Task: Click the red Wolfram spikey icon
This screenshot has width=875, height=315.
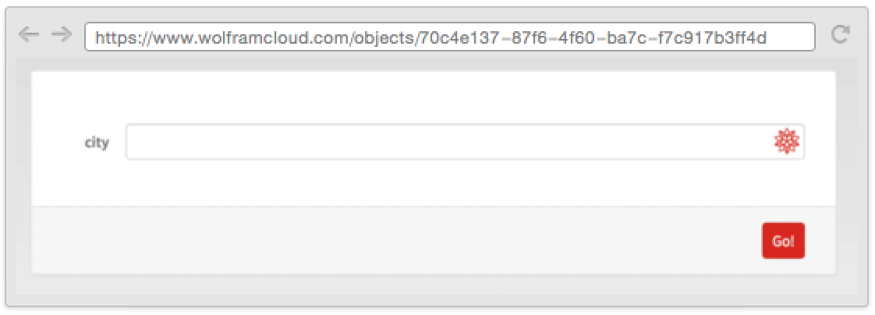Action: tap(786, 142)
